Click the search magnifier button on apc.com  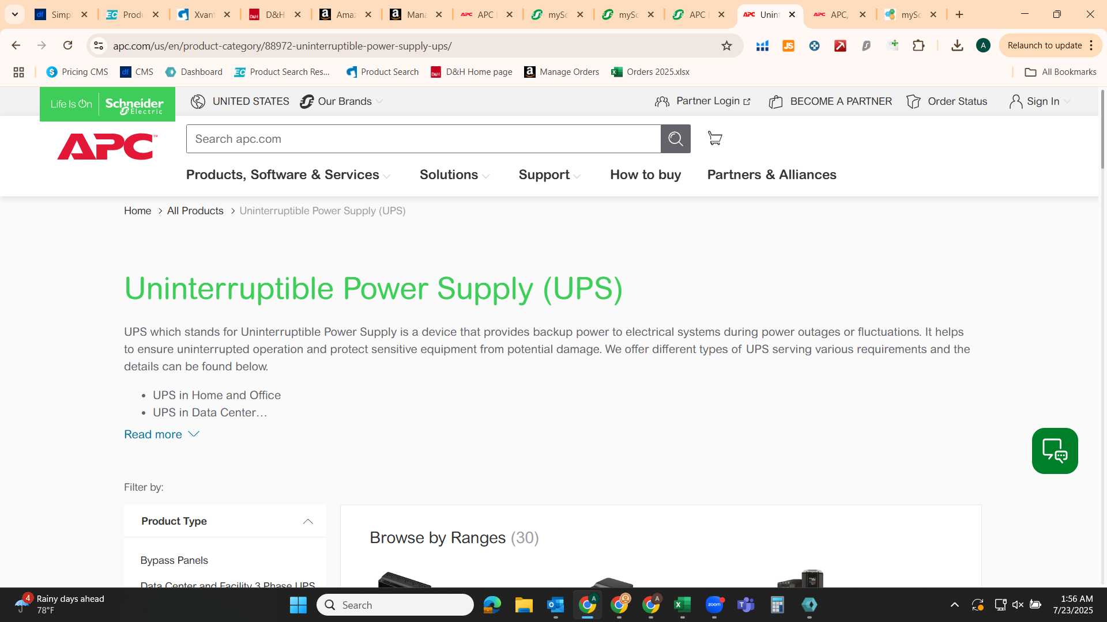point(676,139)
